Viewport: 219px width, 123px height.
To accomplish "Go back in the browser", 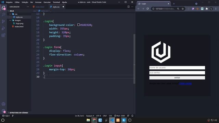I will (x=138, y=9).
